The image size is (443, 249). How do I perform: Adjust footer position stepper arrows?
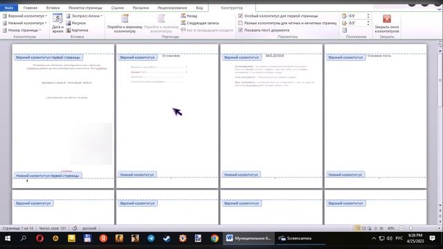click(368, 23)
